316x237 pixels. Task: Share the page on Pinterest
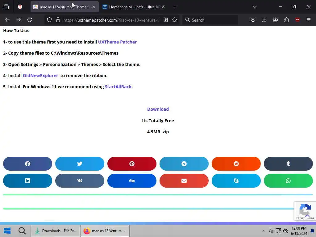(132, 164)
